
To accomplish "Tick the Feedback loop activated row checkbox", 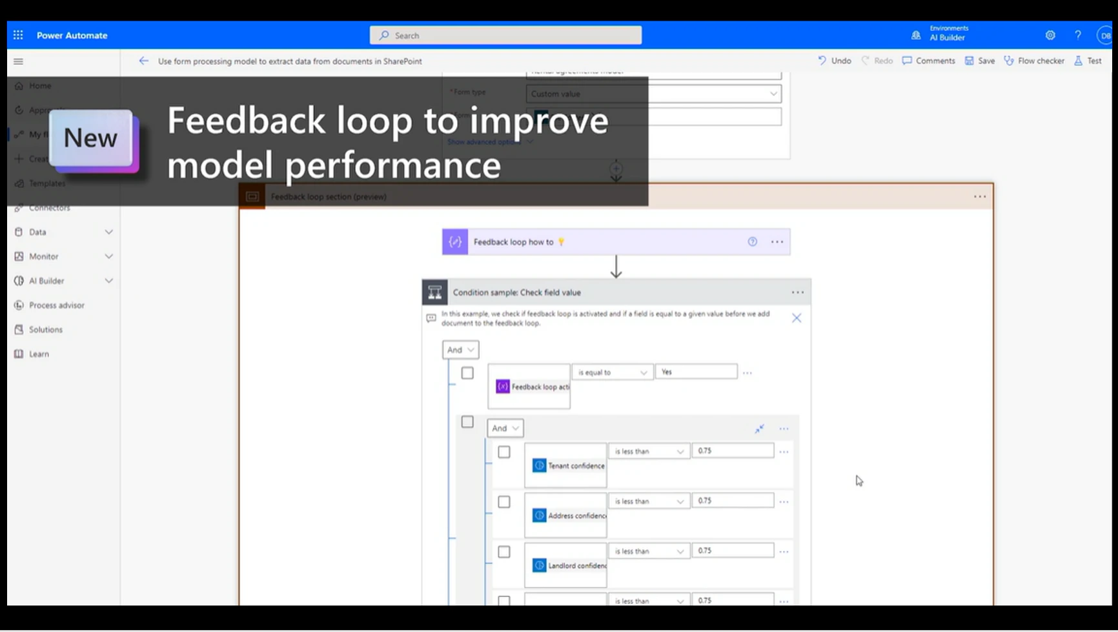I will [x=467, y=373].
